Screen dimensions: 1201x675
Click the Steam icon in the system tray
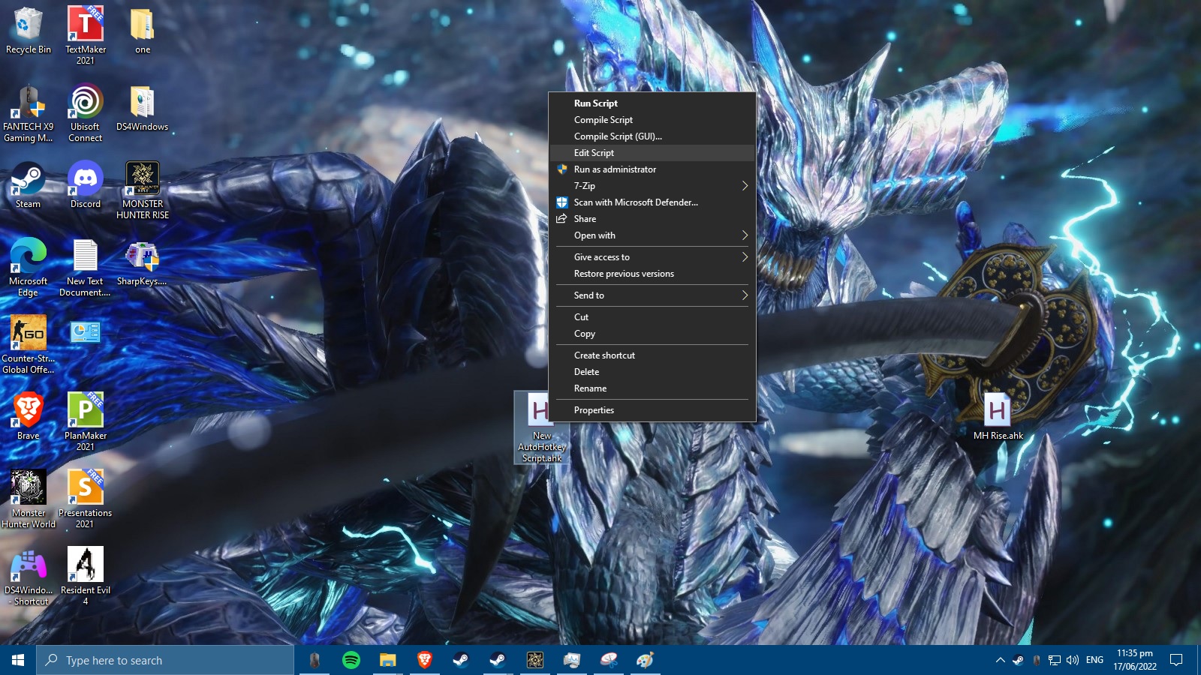(1018, 660)
